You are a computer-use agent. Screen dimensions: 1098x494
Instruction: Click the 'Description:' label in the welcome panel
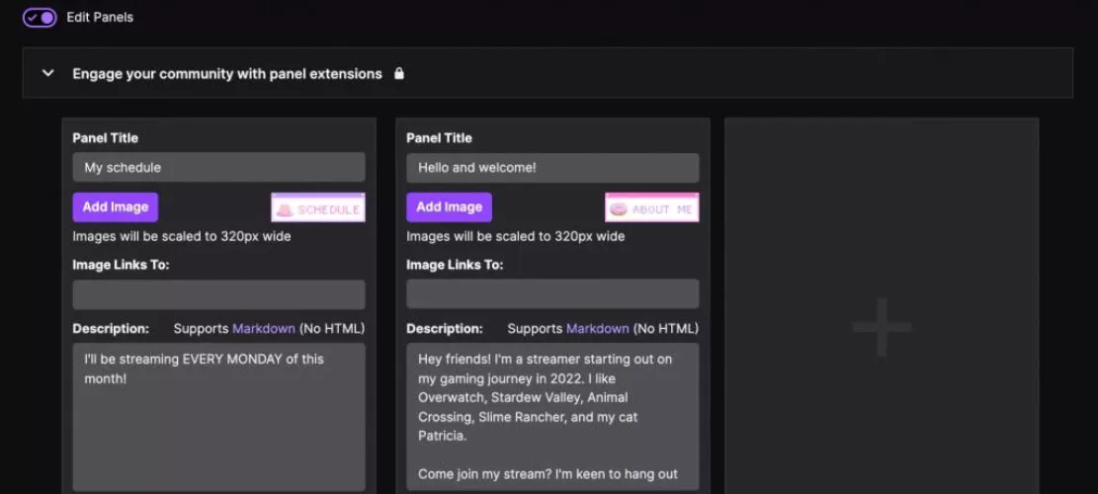(445, 328)
